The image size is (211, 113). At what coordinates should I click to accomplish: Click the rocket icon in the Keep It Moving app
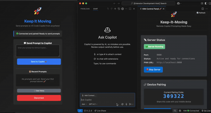click(x=38, y=11)
